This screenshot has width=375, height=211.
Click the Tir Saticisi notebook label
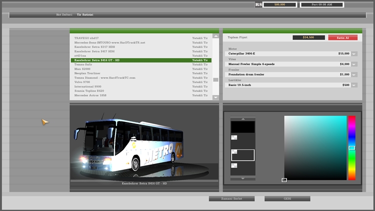tap(85, 15)
